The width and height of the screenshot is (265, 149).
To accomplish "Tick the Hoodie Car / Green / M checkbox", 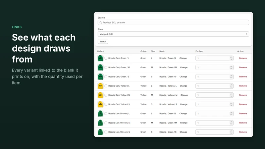I will tap(106, 68).
